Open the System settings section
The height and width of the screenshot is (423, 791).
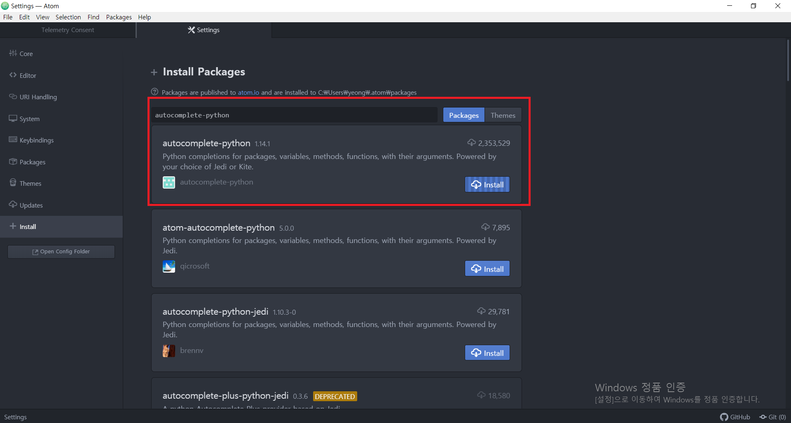point(61,119)
